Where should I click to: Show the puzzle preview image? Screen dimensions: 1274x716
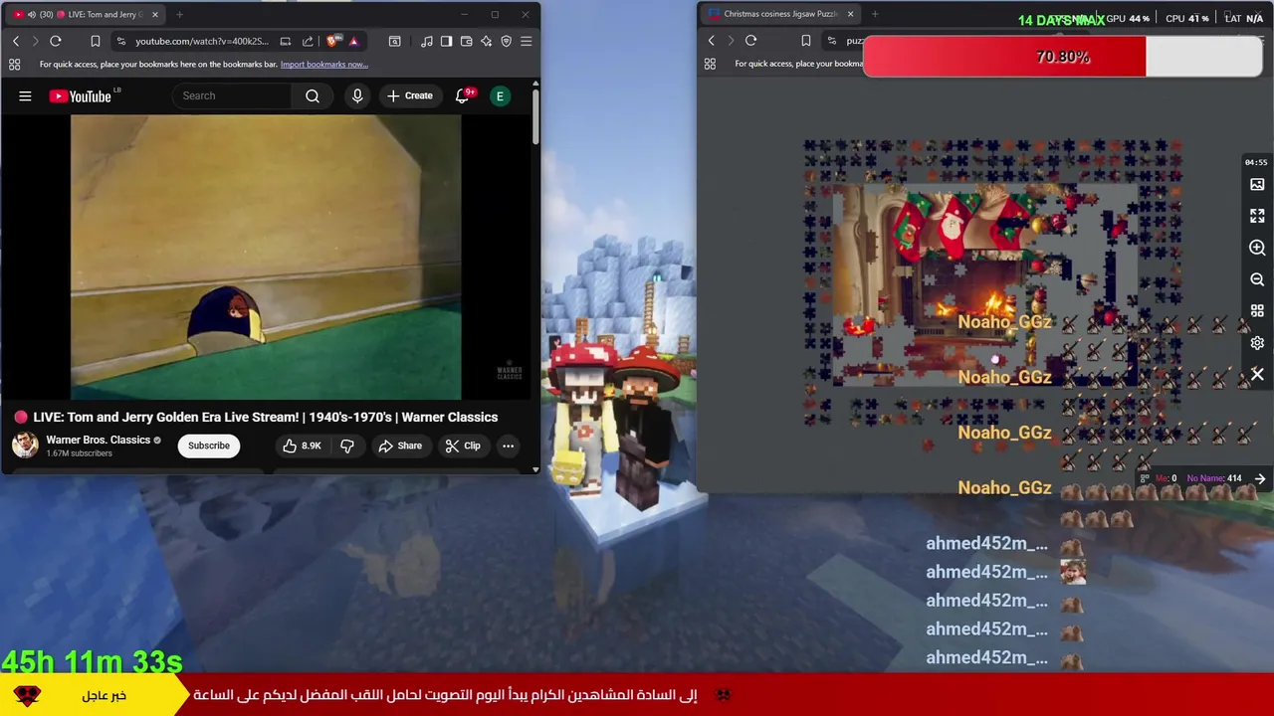click(1257, 185)
